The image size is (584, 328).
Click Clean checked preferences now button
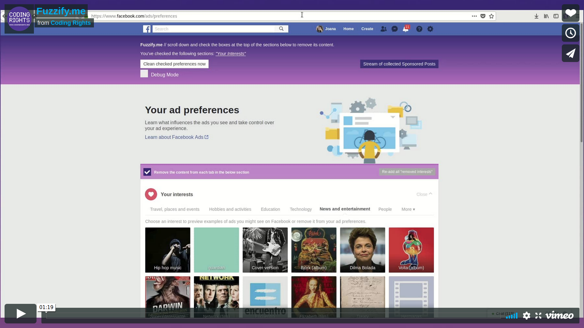point(174,64)
